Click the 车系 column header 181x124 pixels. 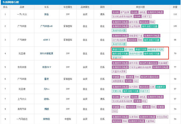coord(46,7)
